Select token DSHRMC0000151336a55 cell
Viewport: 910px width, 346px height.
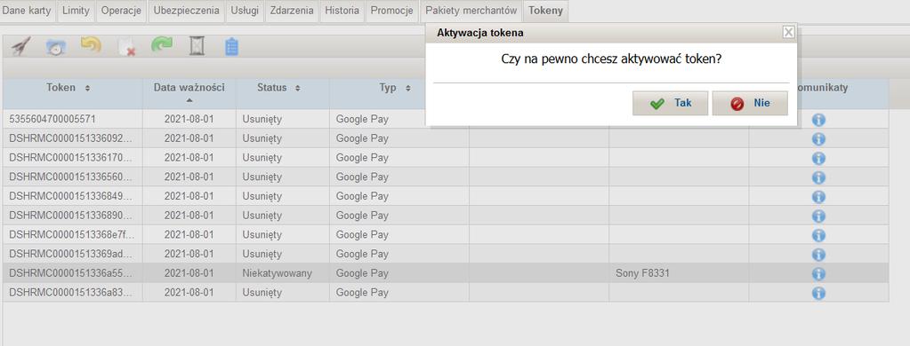[x=73, y=273]
